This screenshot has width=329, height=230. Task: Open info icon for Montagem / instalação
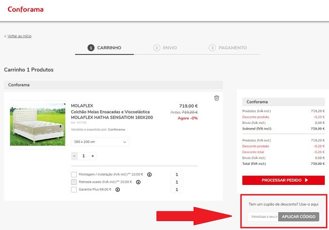click(149, 175)
